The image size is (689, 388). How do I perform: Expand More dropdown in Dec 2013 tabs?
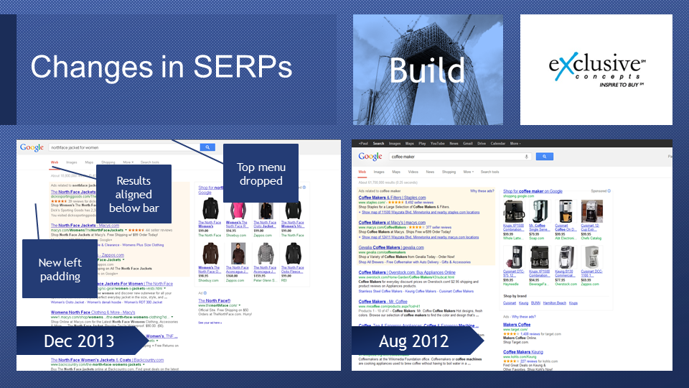(128, 162)
